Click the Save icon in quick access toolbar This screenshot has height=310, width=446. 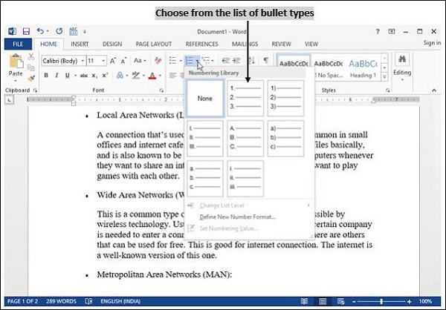point(26,32)
